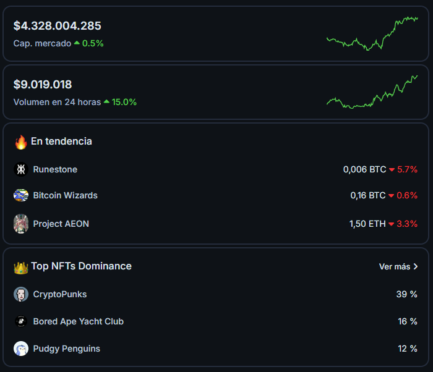The height and width of the screenshot is (372, 433).
Task: Click the 1,50 ETH floor price
Action: click(367, 224)
